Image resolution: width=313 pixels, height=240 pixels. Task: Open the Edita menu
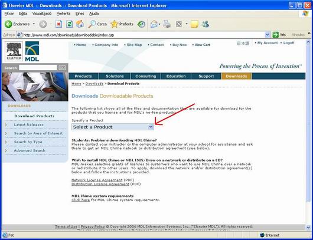click(x=23, y=14)
